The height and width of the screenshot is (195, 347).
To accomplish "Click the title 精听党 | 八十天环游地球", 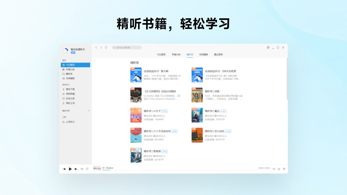I will (x=157, y=131).
